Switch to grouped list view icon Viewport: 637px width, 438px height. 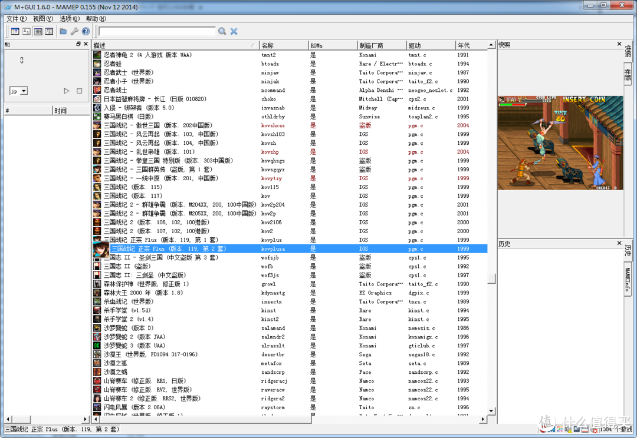pyautogui.click(x=49, y=31)
